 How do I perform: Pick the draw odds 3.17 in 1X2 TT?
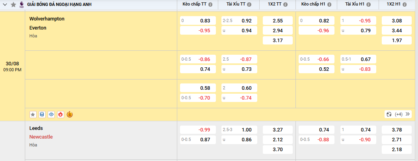point(278,40)
